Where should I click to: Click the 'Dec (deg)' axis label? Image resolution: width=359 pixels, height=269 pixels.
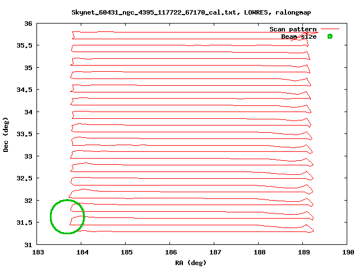point(6,134)
